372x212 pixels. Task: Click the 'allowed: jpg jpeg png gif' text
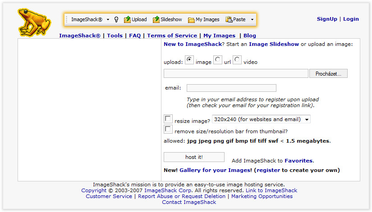[247, 141]
